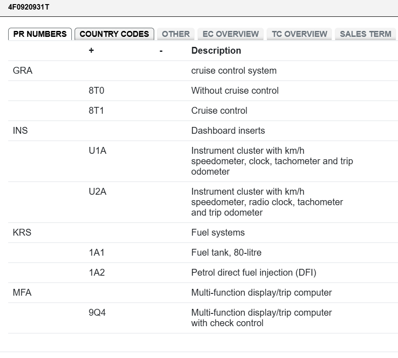The image size is (398, 358).
Task: Select the INS Dashboard inserts group
Action: tap(20, 131)
